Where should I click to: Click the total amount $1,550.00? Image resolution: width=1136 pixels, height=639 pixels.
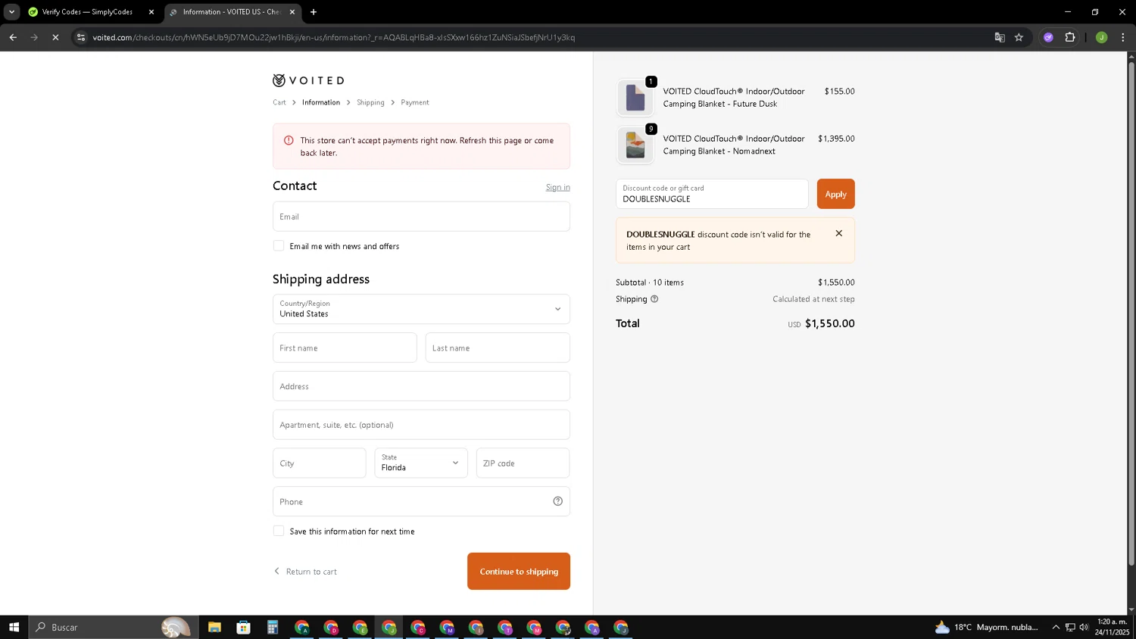829,323
